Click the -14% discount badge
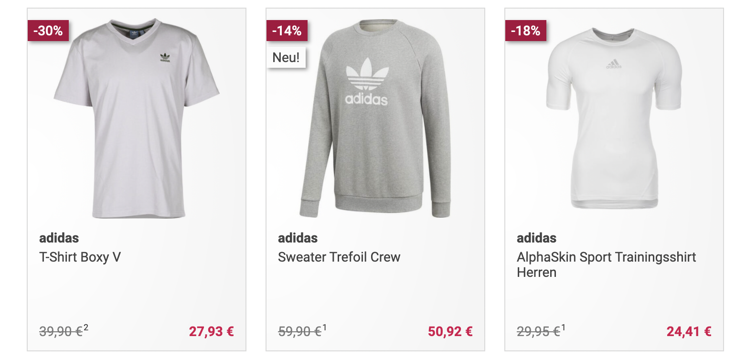This screenshot has width=746, height=359. [287, 31]
